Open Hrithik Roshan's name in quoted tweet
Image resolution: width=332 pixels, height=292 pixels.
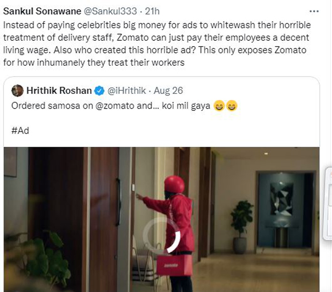pos(59,91)
